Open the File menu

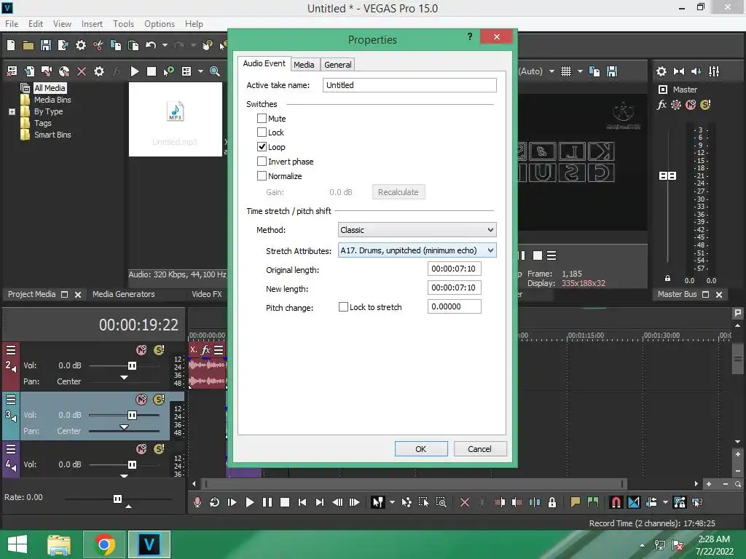click(12, 24)
